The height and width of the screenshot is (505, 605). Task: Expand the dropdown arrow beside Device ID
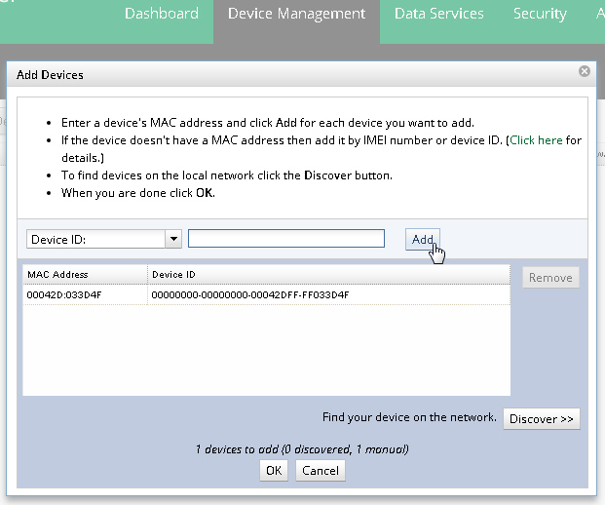click(173, 239)
